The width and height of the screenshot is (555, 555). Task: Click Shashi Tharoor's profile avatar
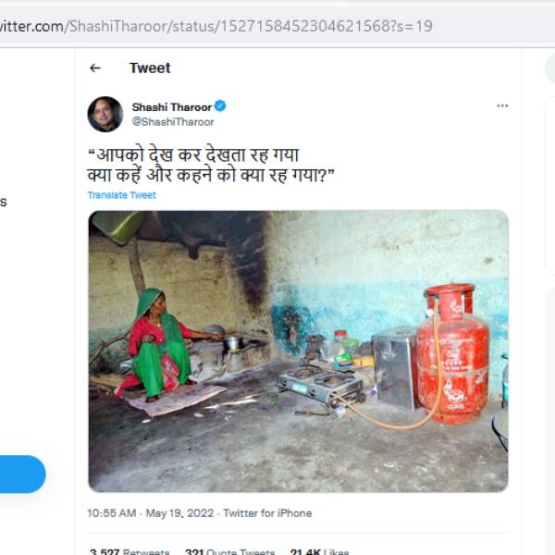click(105, 114)
